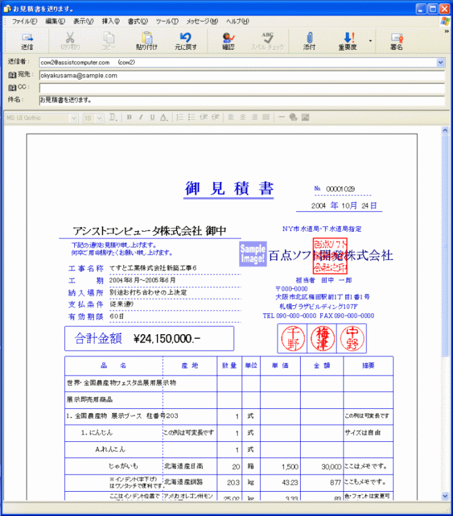The height and width of the screenshot is (516, 453).
Task: Open the 書式(O) menu
Action: click(138, 22)
